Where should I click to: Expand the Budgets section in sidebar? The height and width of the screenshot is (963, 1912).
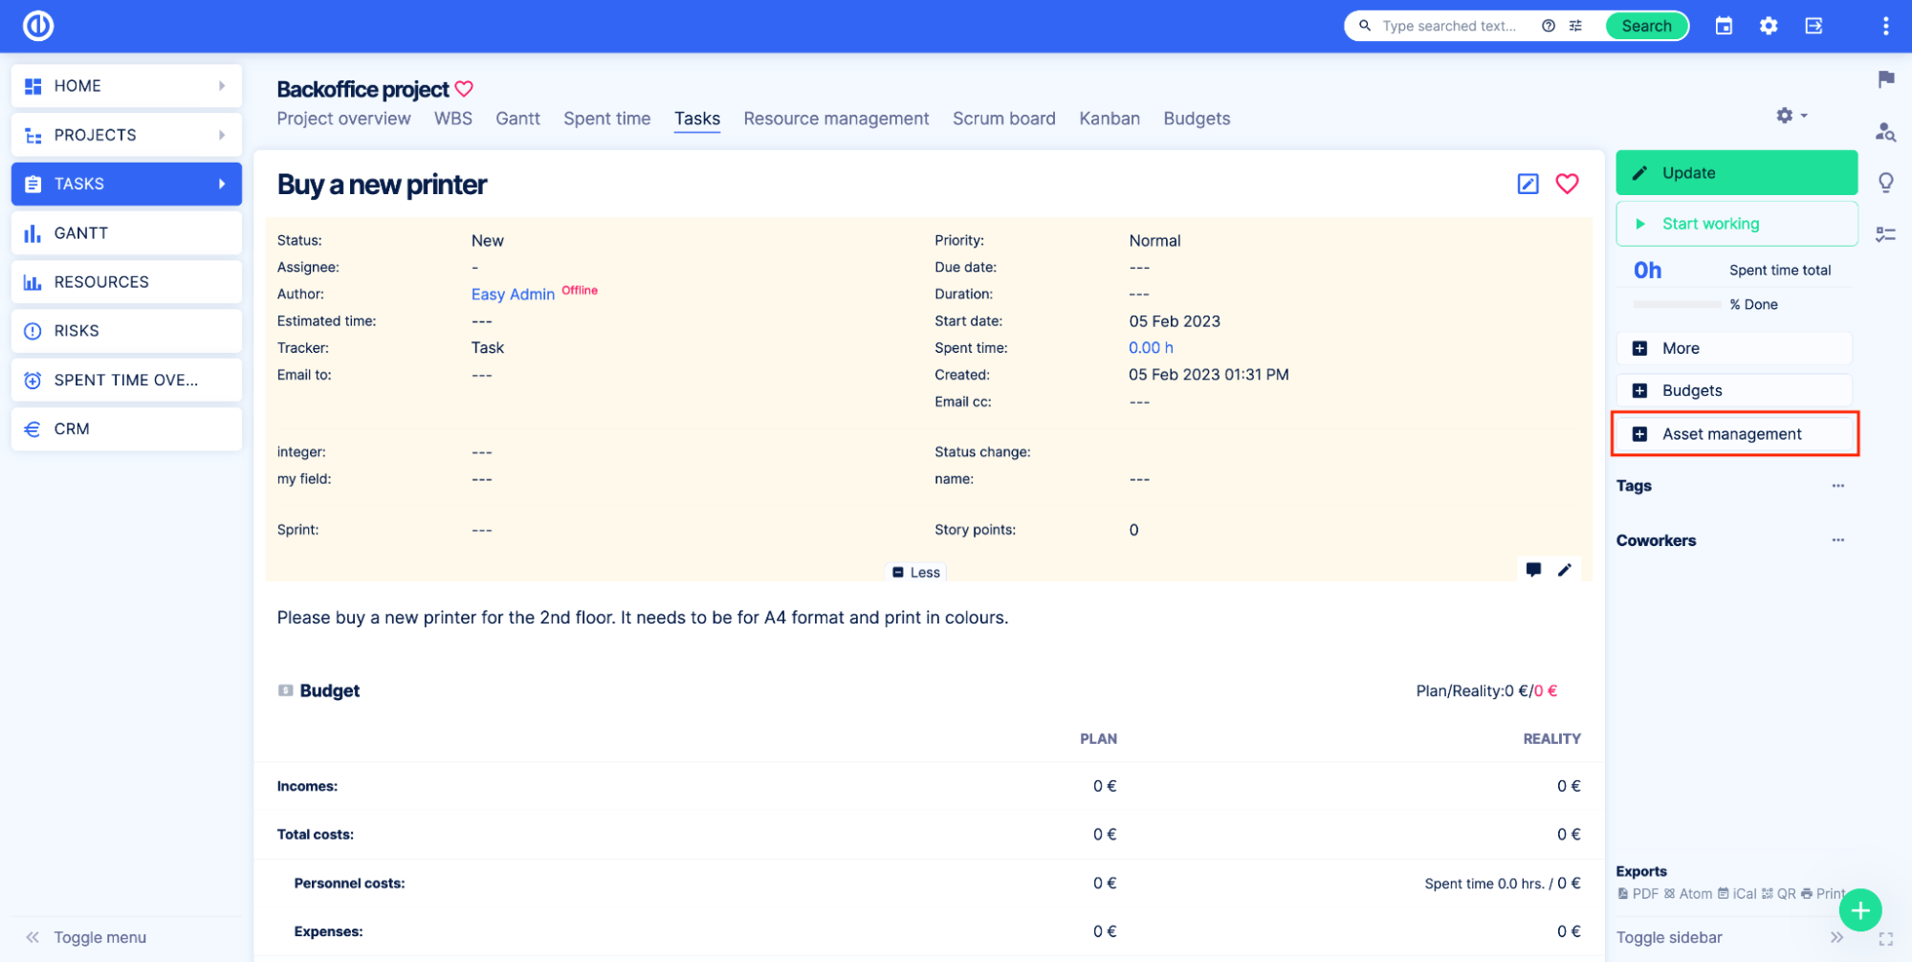tap(1734, 390)
